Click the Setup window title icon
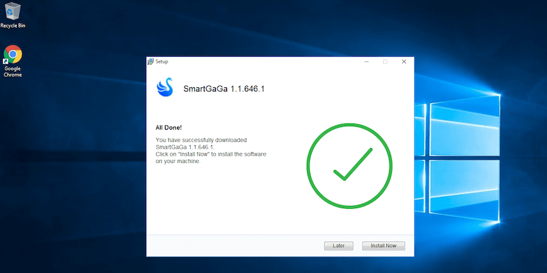The width and height of the screenshot is (547, 273). click(x=150, y=61)
